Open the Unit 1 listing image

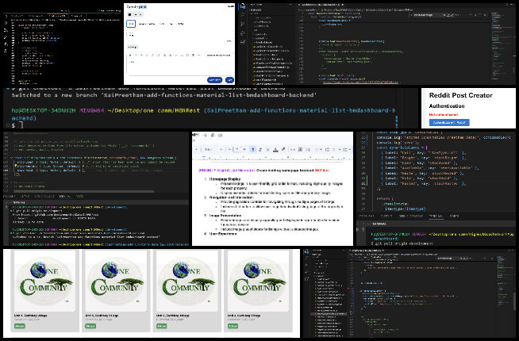point(44,281)
